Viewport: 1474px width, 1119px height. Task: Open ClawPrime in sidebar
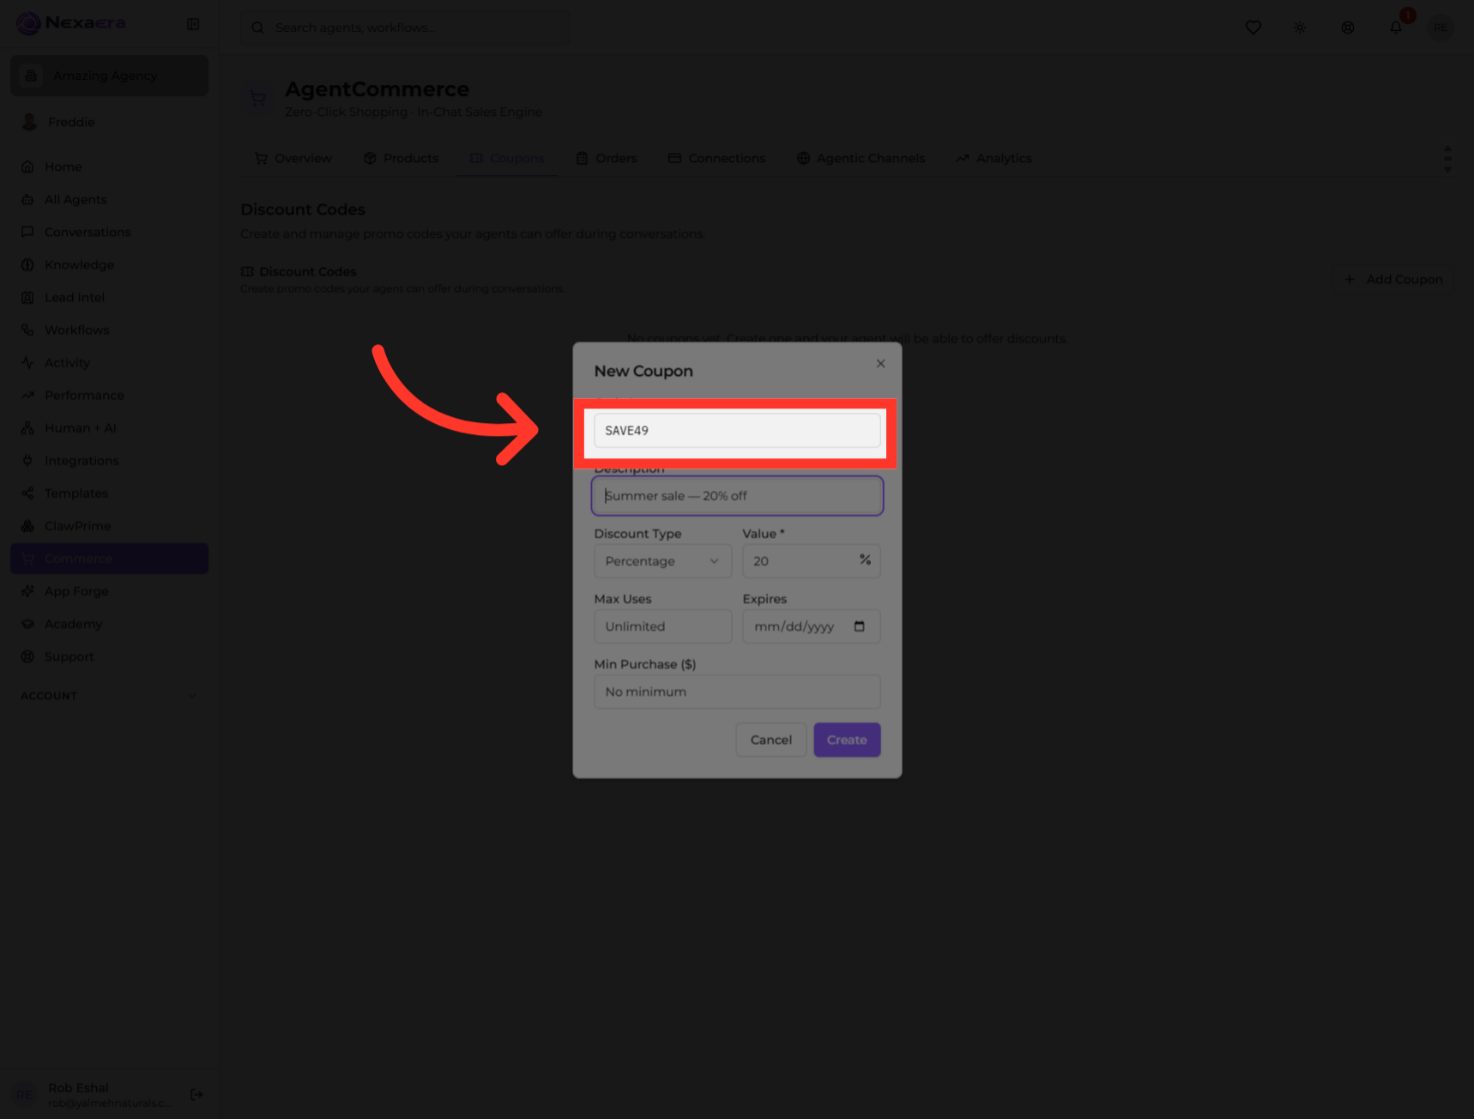click(109, 525)
